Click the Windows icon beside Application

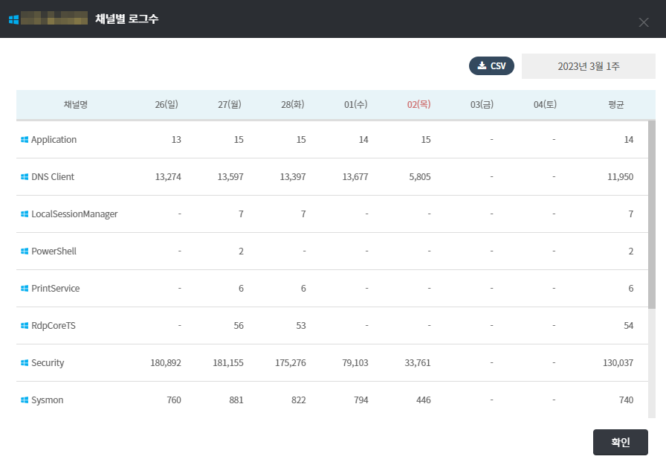click(25, 140)
